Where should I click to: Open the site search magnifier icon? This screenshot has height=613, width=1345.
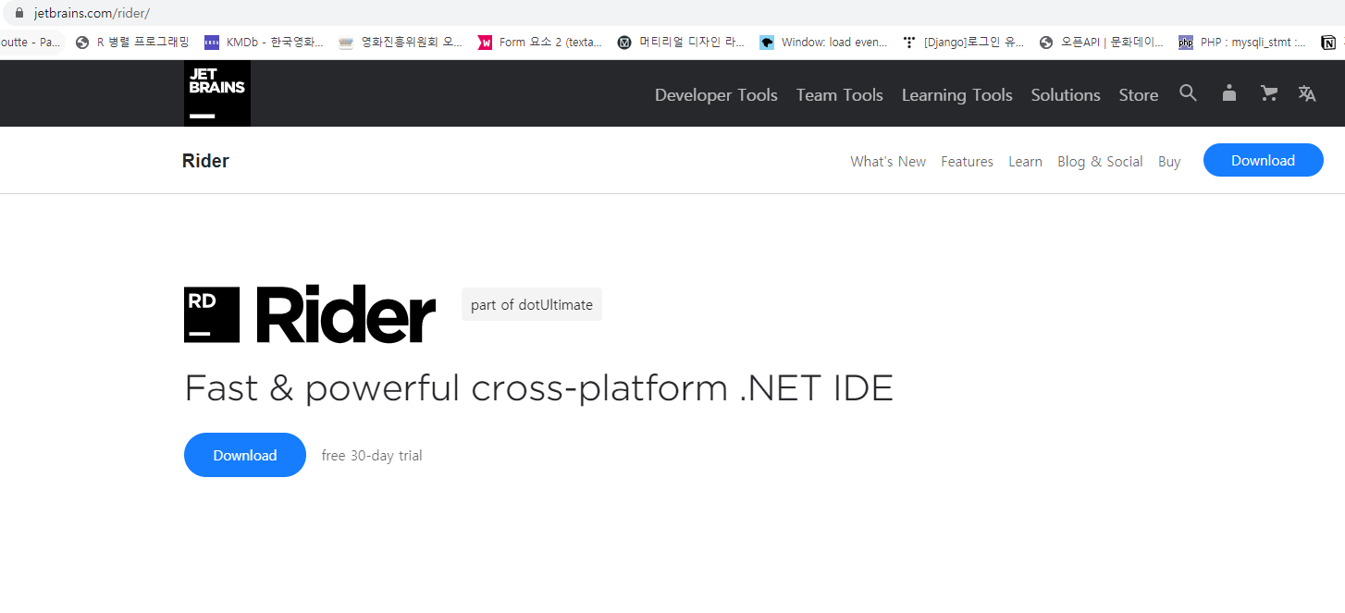click(1189, 93)
